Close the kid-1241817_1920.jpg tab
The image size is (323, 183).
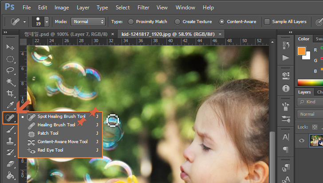point(220,34)
